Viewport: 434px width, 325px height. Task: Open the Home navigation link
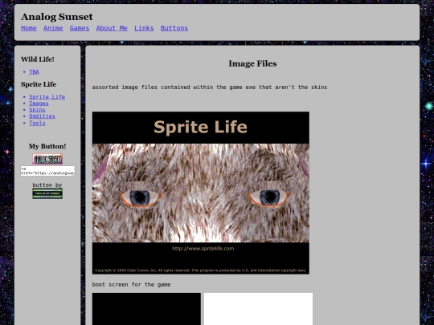click(29, 28)
